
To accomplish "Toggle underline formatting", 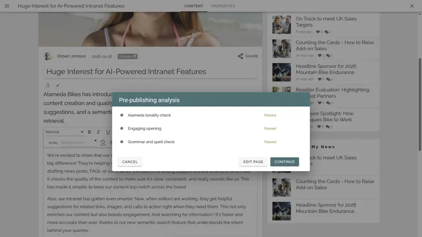I will (x=108, y=132).
